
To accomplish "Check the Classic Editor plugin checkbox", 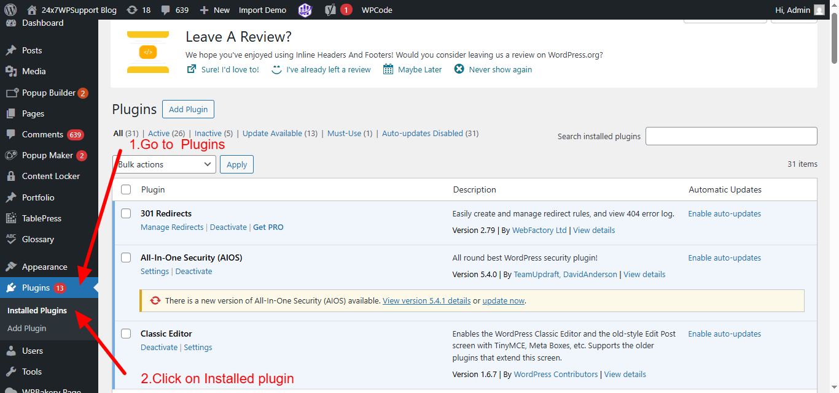I will pyautogui.click(x=126, y=334).
